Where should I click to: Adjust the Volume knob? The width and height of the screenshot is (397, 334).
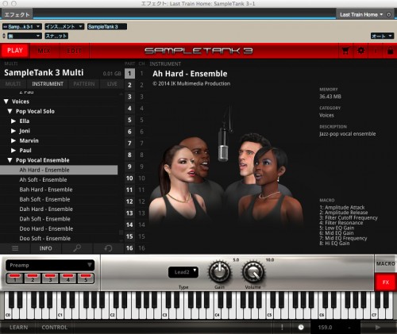click(x=253, y=271)
